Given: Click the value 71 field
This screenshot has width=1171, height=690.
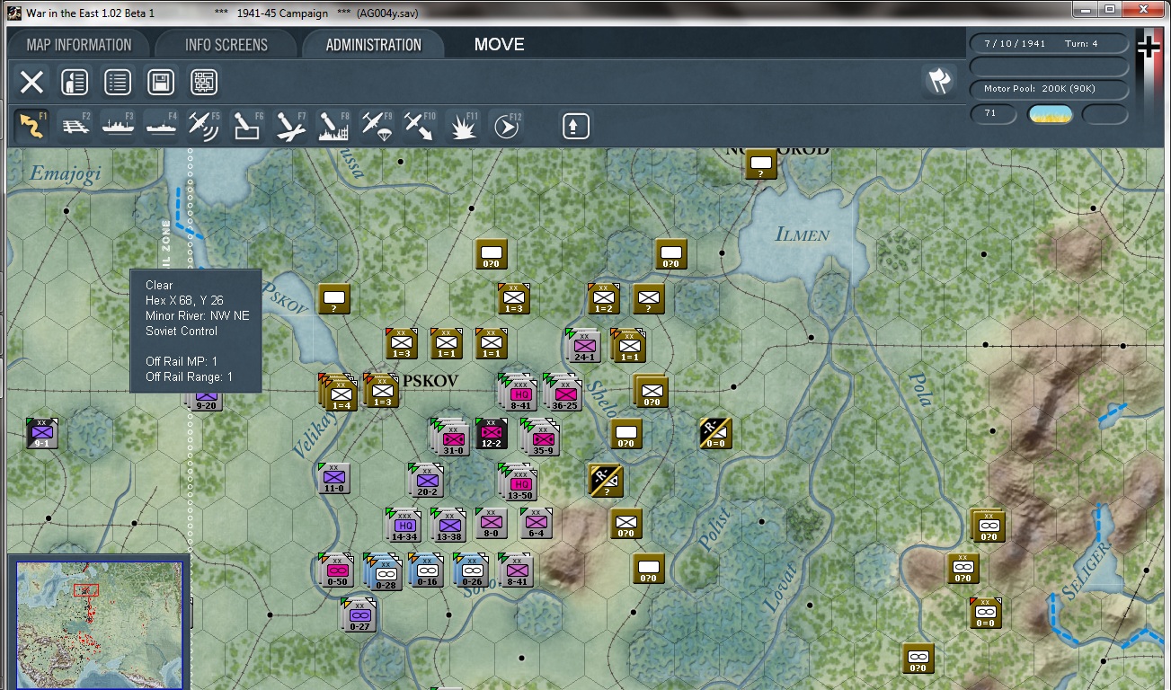Looking at the screenshot, I should 993,114.
